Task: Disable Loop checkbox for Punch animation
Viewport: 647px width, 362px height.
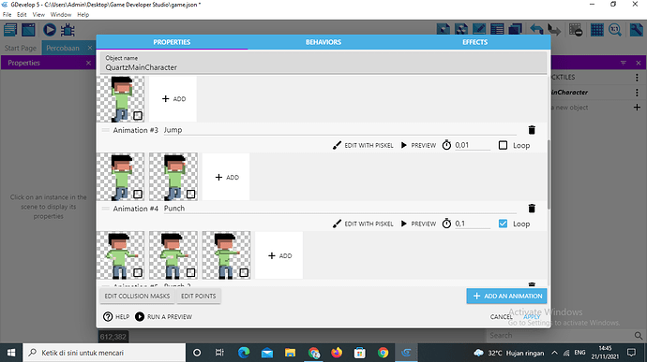Action: click(x=503, y=224)
